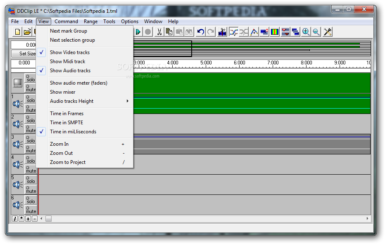Click audio track 4 speaker icon
The width and height of the screenshot is (385, 244).
18,164
